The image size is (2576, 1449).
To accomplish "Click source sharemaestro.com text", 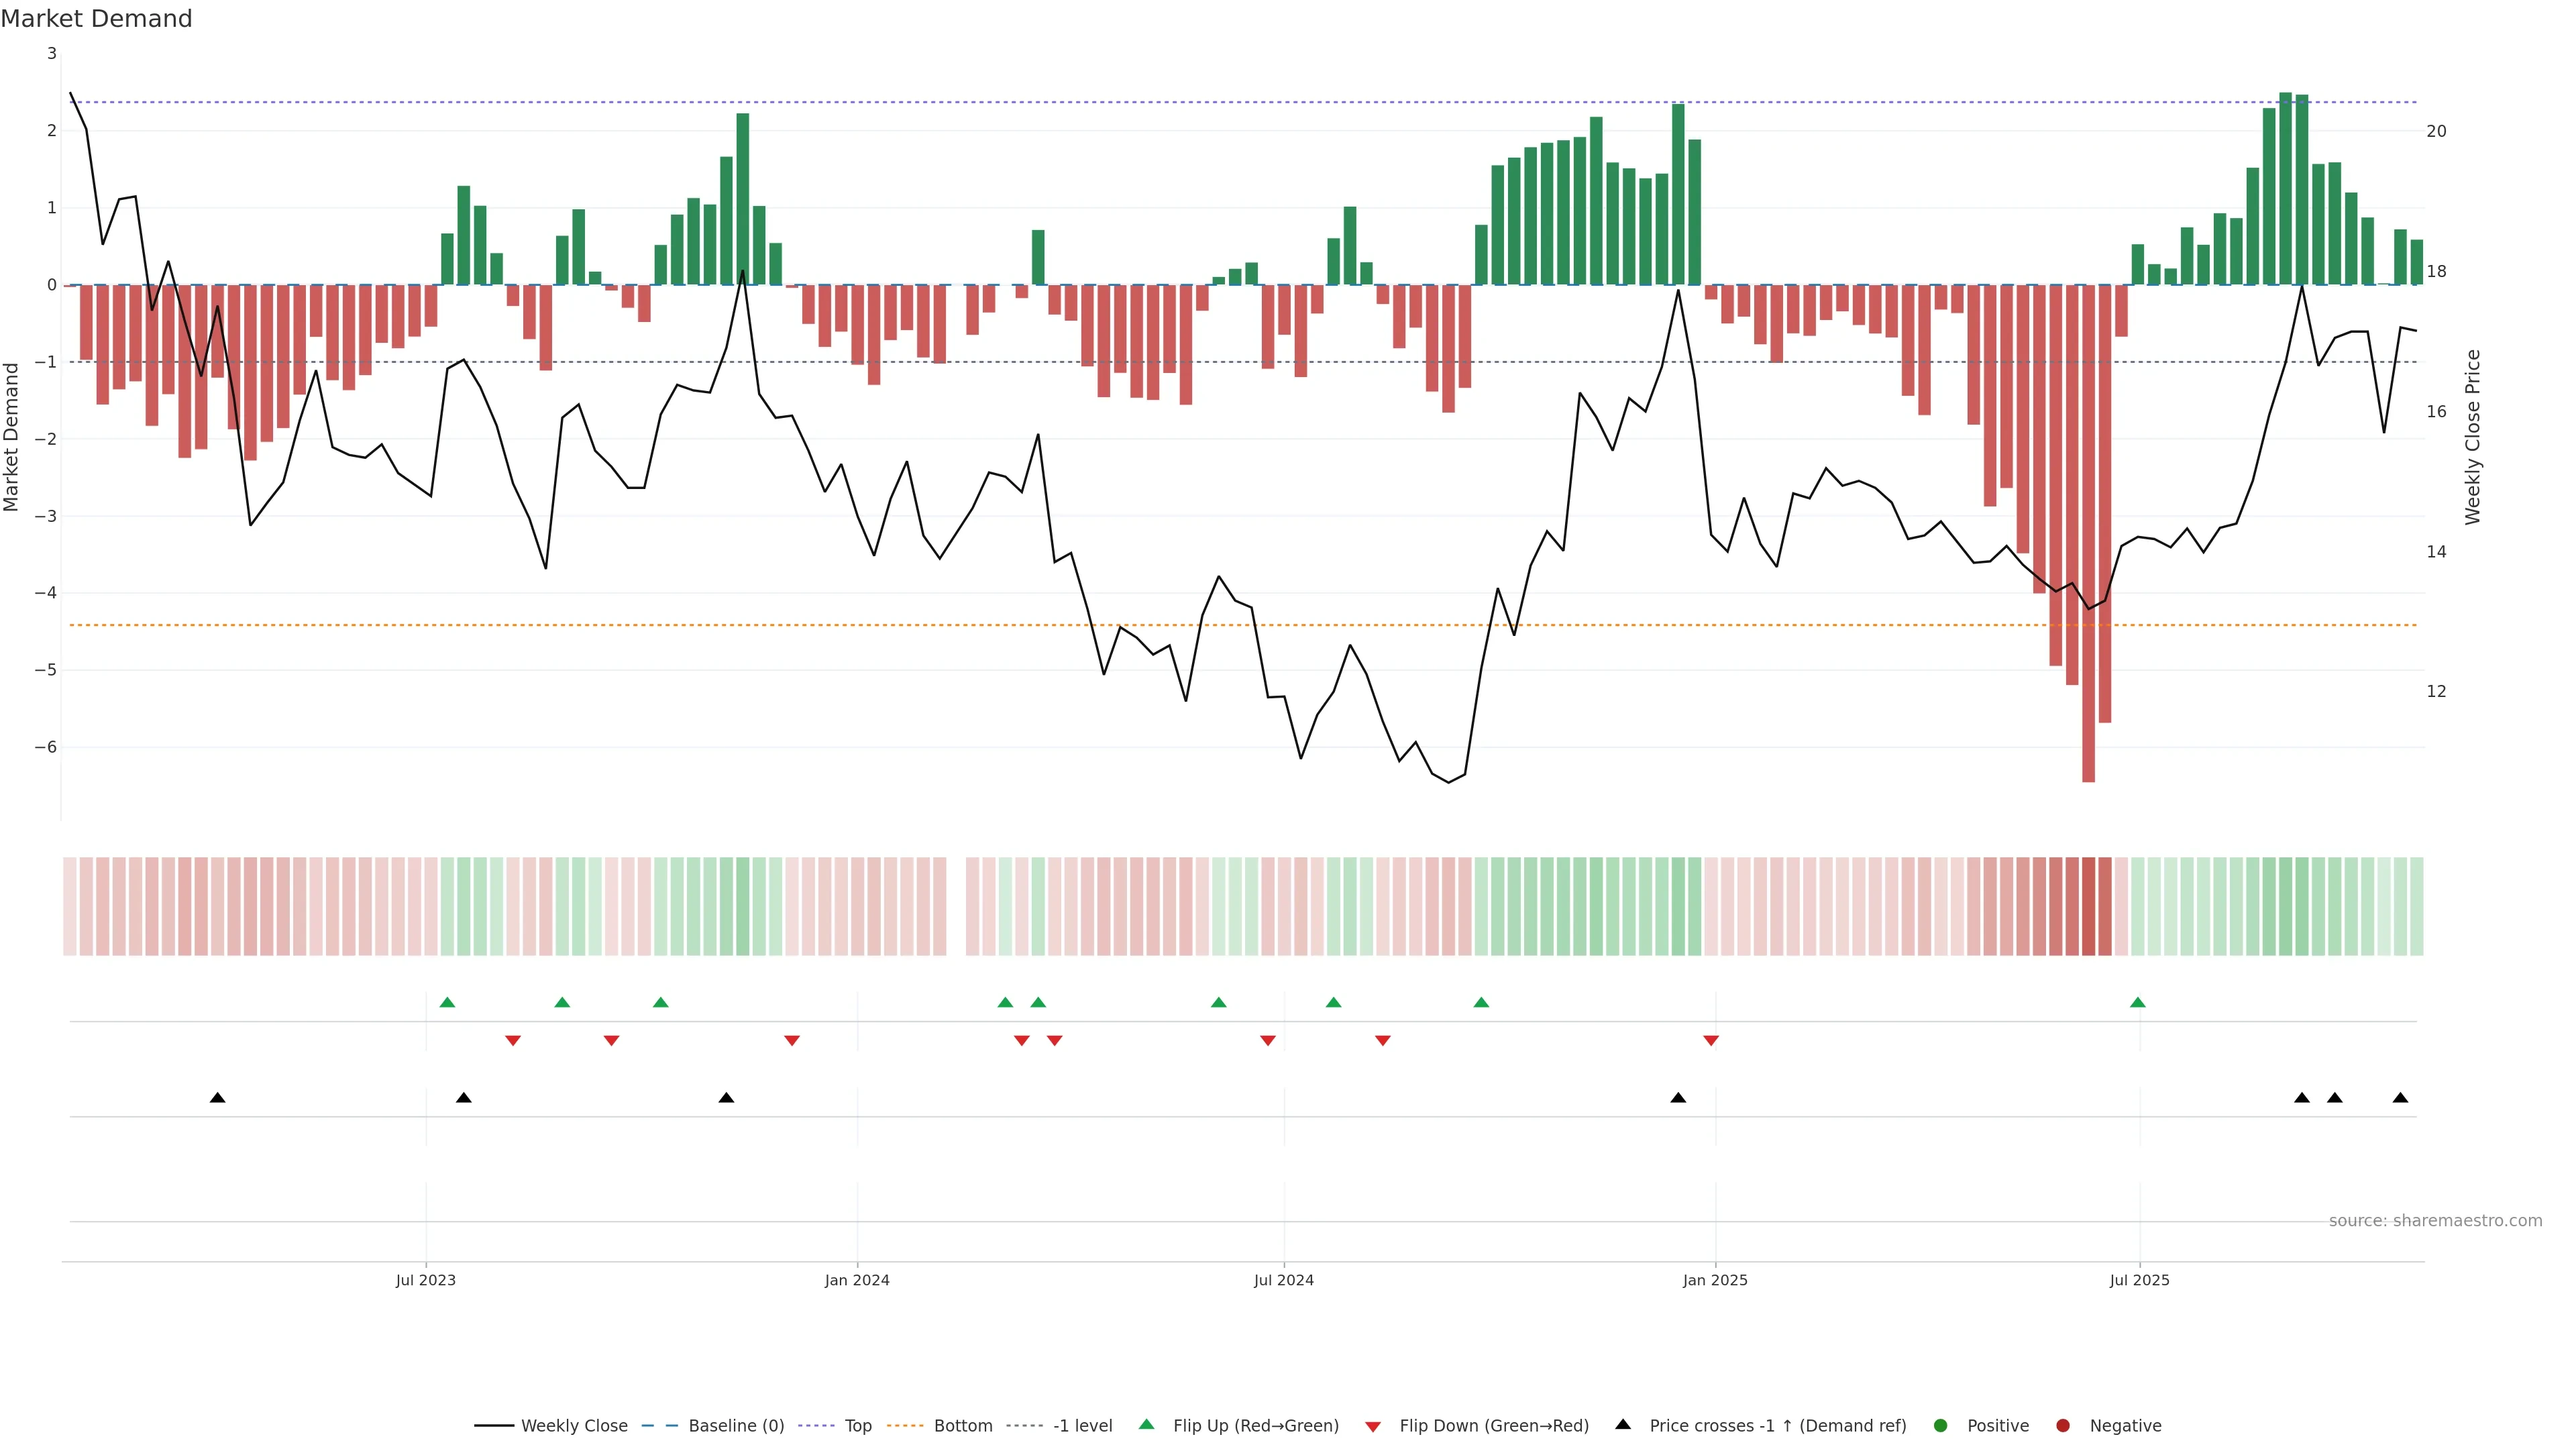I will (2435, 1221).
